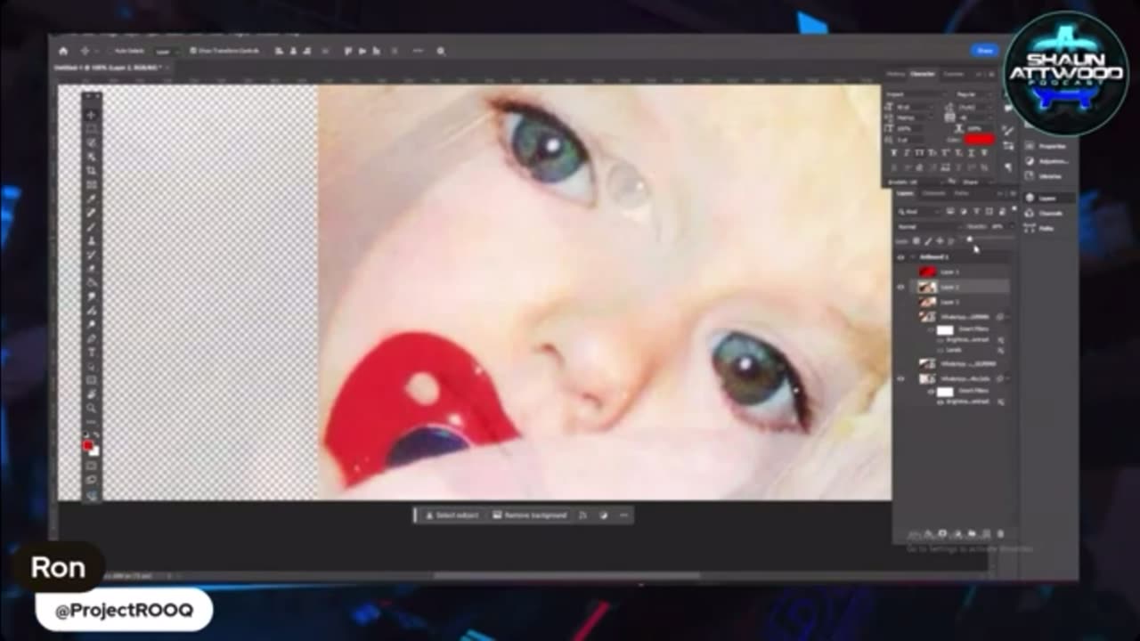Screen dimensions: 1140x641
Task: Open the Normal blend mode dropdown
Action: 927,227
